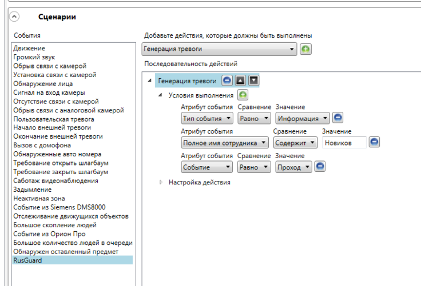
Task: Click the Новиков value input field
Action: coord(344,143)
